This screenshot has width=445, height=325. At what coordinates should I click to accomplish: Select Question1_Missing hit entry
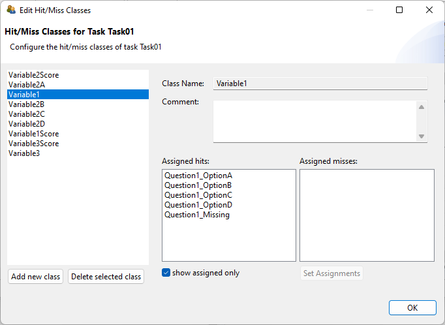coord(197,215)
